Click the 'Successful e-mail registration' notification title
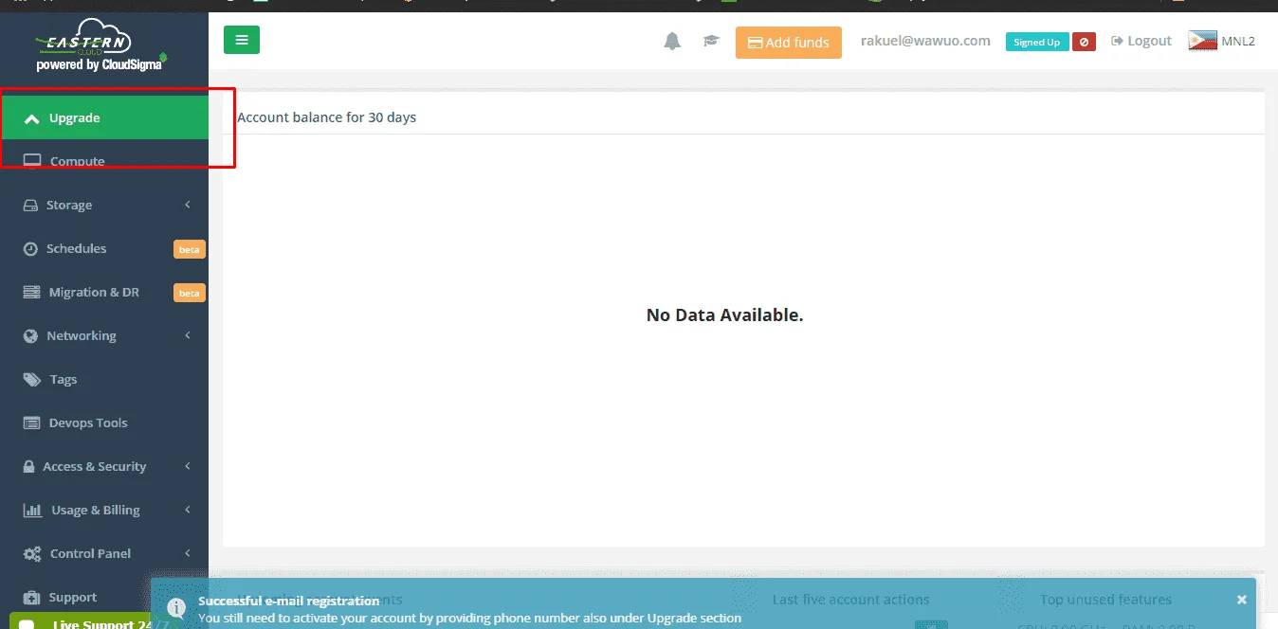The width and height of the screenshot is (1278, 629). [x=288, y=601]
